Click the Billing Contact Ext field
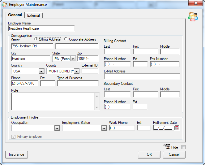This screenshot has height=165, width=205. click(140, 64)
